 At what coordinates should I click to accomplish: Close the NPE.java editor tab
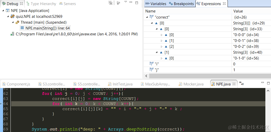pyautogui.click(x=234, y=84)
